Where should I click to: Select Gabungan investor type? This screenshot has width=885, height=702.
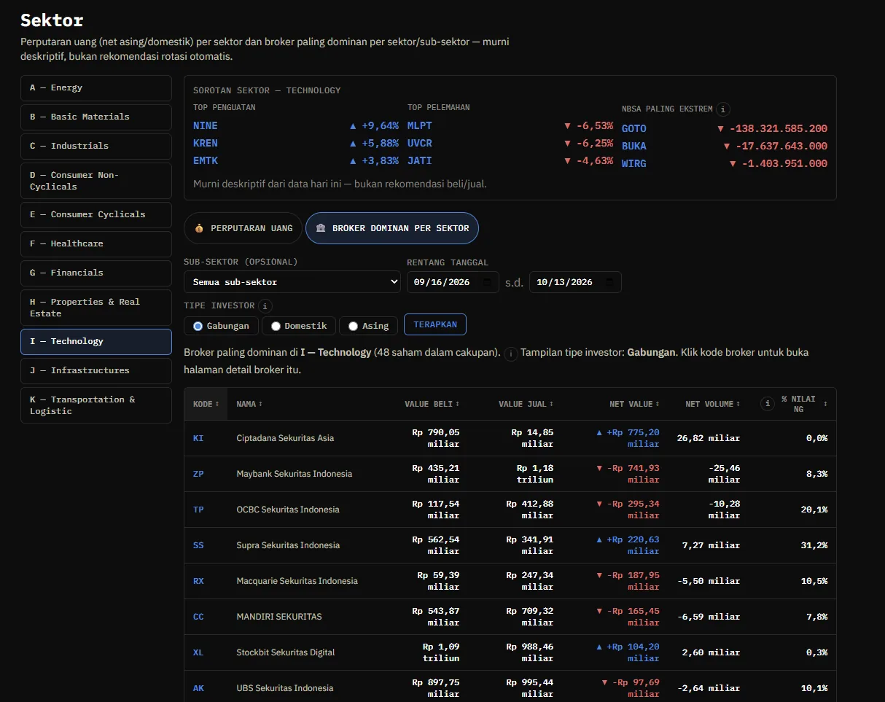[x=221, y=326]
